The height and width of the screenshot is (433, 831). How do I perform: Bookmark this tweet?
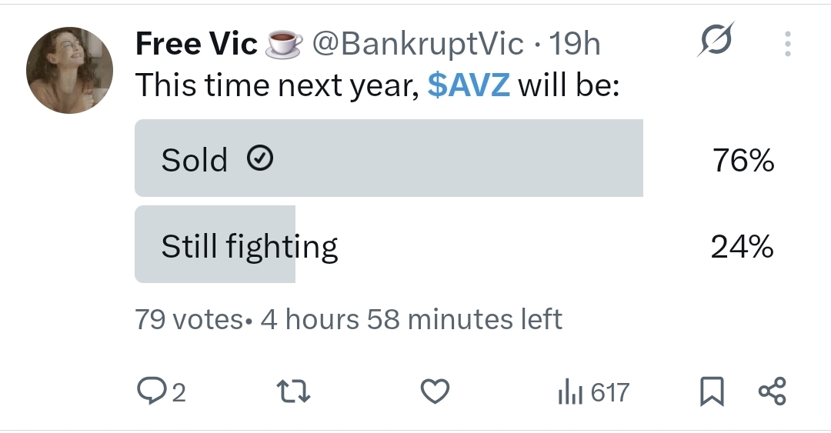(x=712, y=393)
